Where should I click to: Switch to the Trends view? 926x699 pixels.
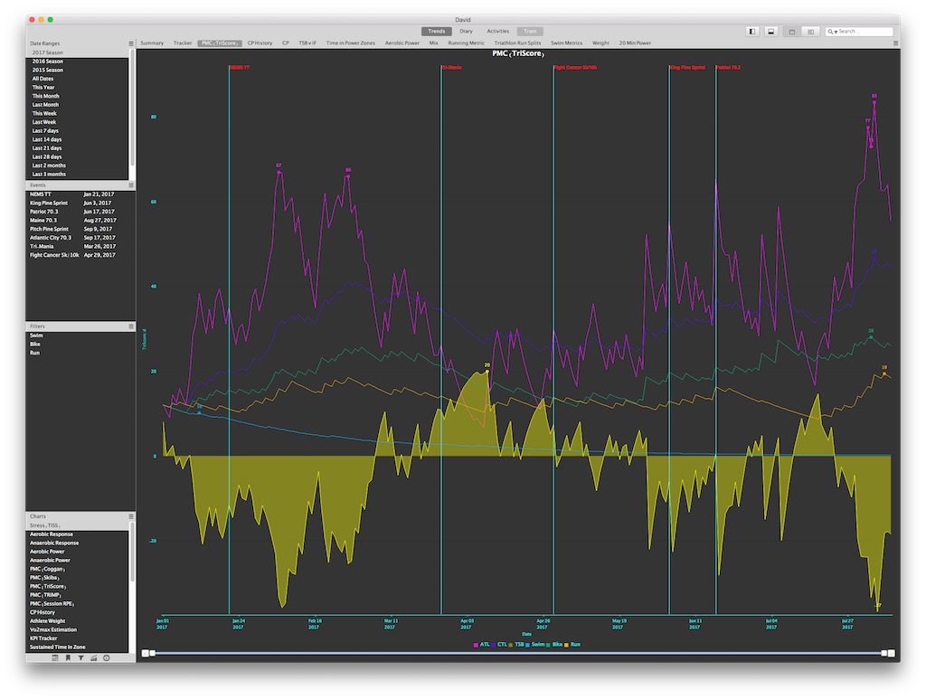pos(437,32)
